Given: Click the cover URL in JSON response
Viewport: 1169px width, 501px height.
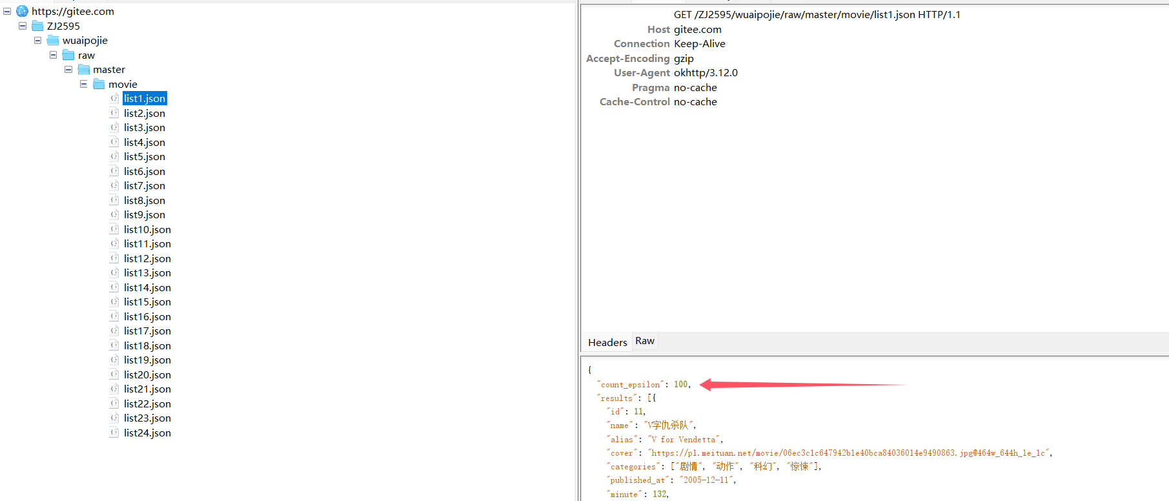Looking at the screenshot, I should point(849,453).
